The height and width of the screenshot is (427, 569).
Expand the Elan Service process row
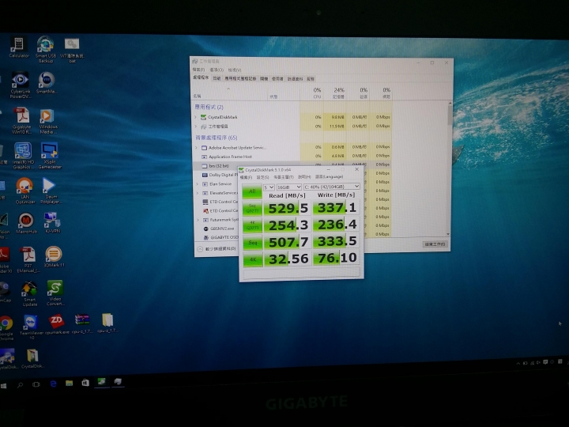click(198, 184)
